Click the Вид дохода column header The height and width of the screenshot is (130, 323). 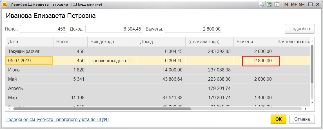(x=112, y=42)
